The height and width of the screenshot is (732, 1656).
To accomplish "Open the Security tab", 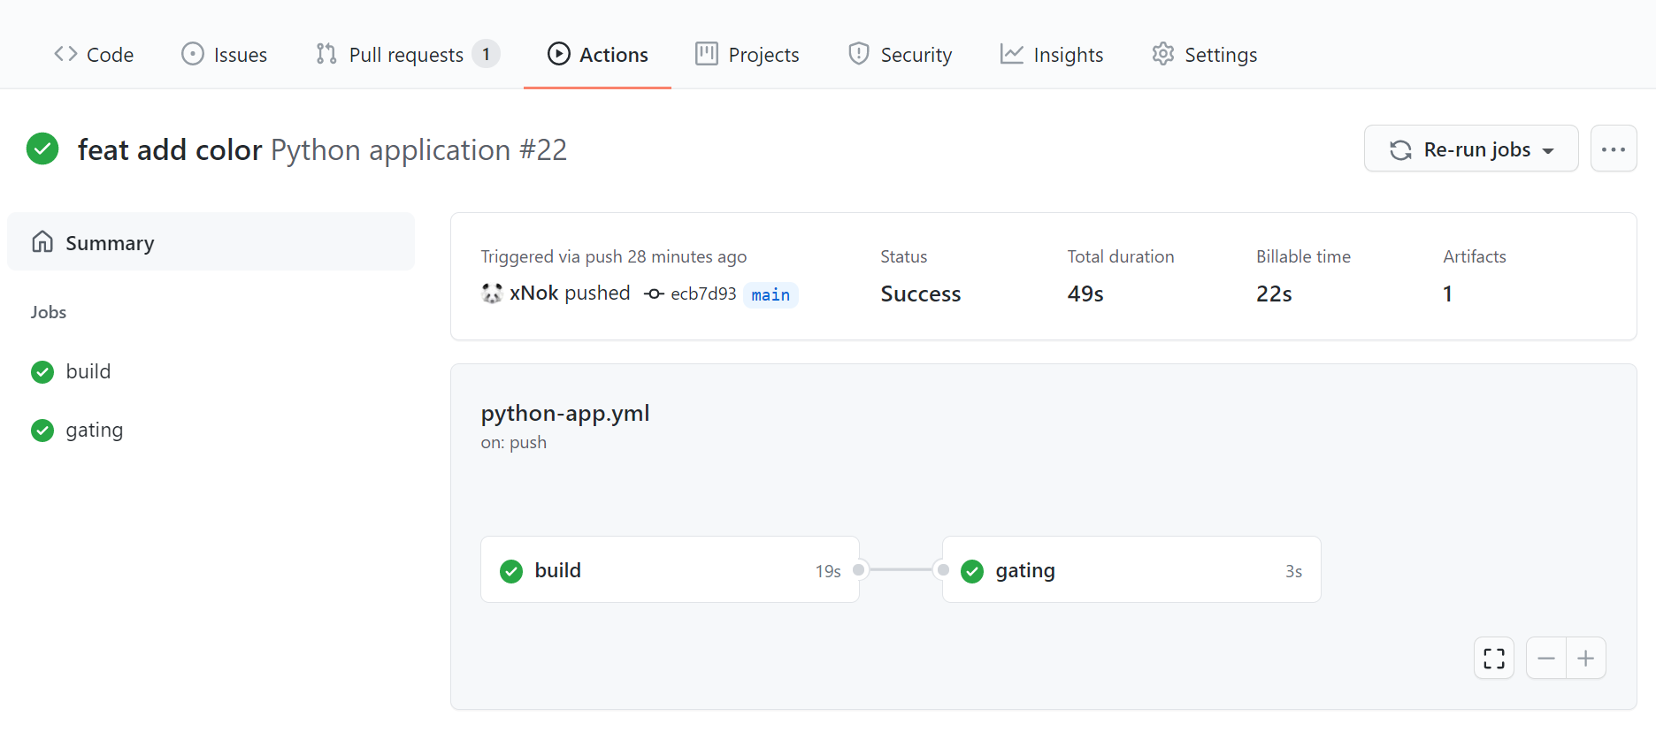I will tap(900, 55).
